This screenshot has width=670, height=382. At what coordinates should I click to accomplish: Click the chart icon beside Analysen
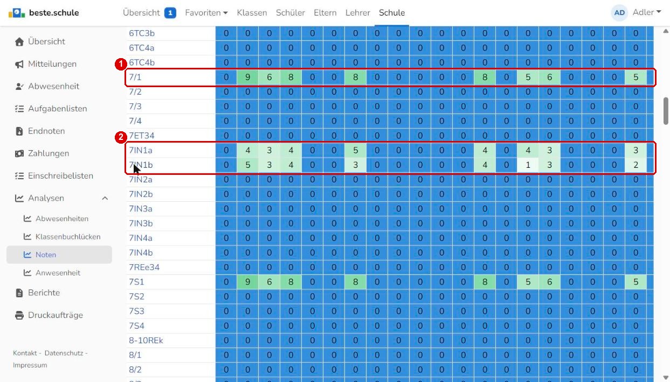coord(19,199)
